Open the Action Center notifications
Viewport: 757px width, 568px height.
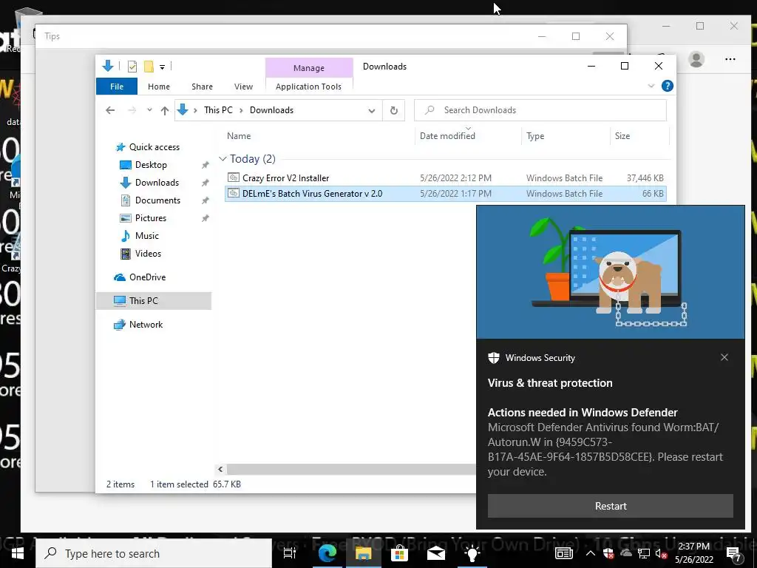(734, 554)
